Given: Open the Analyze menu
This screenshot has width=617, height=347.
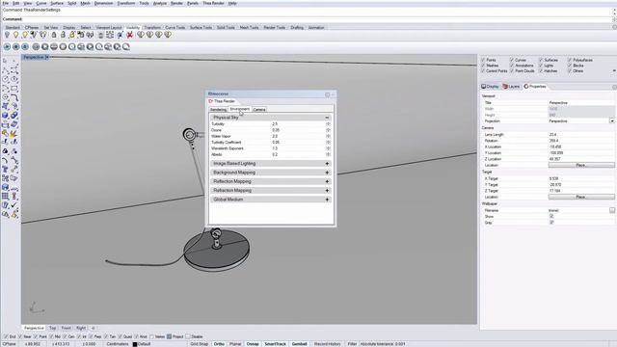Looking at the screenshot, I should point(159,3).
